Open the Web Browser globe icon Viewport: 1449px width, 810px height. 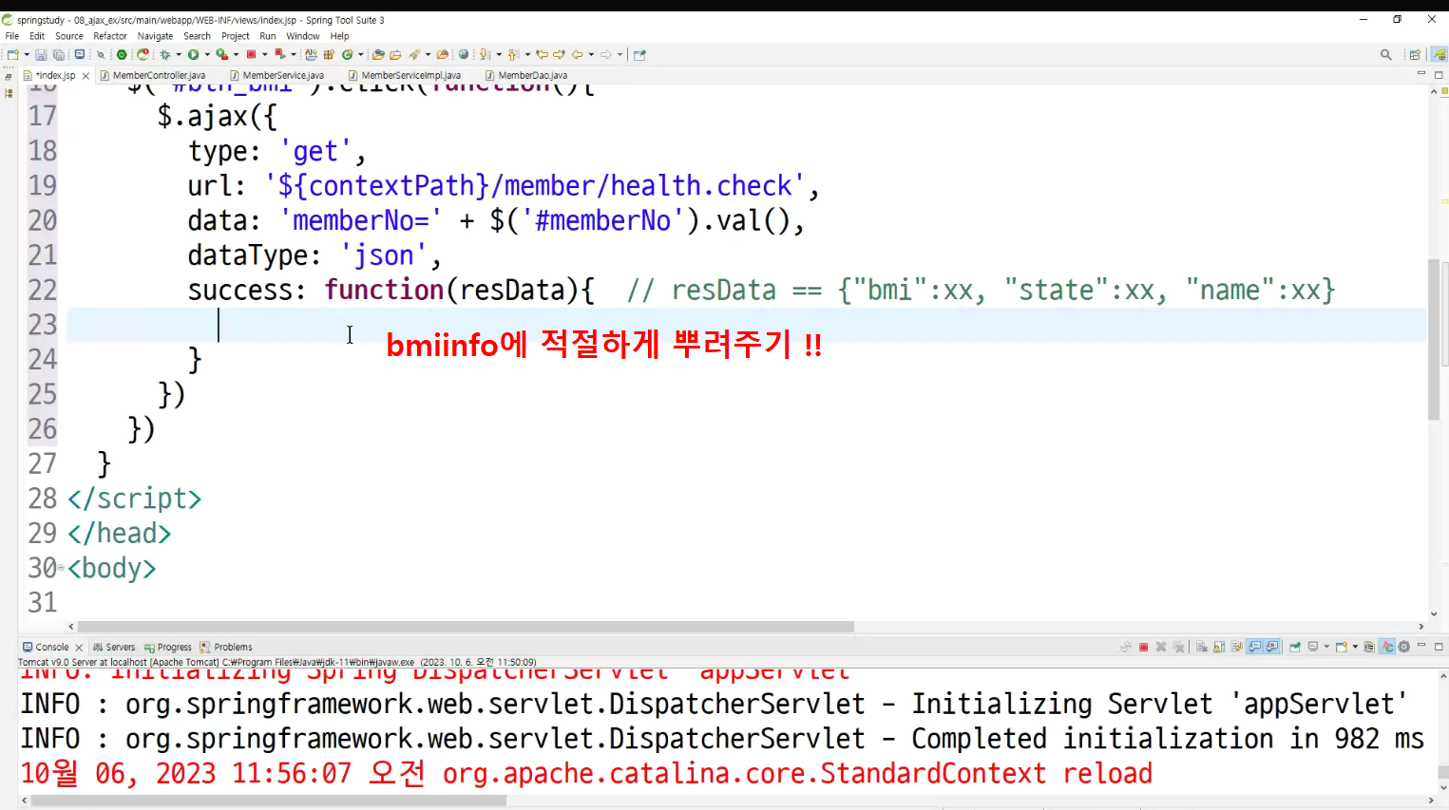[463, 55]
